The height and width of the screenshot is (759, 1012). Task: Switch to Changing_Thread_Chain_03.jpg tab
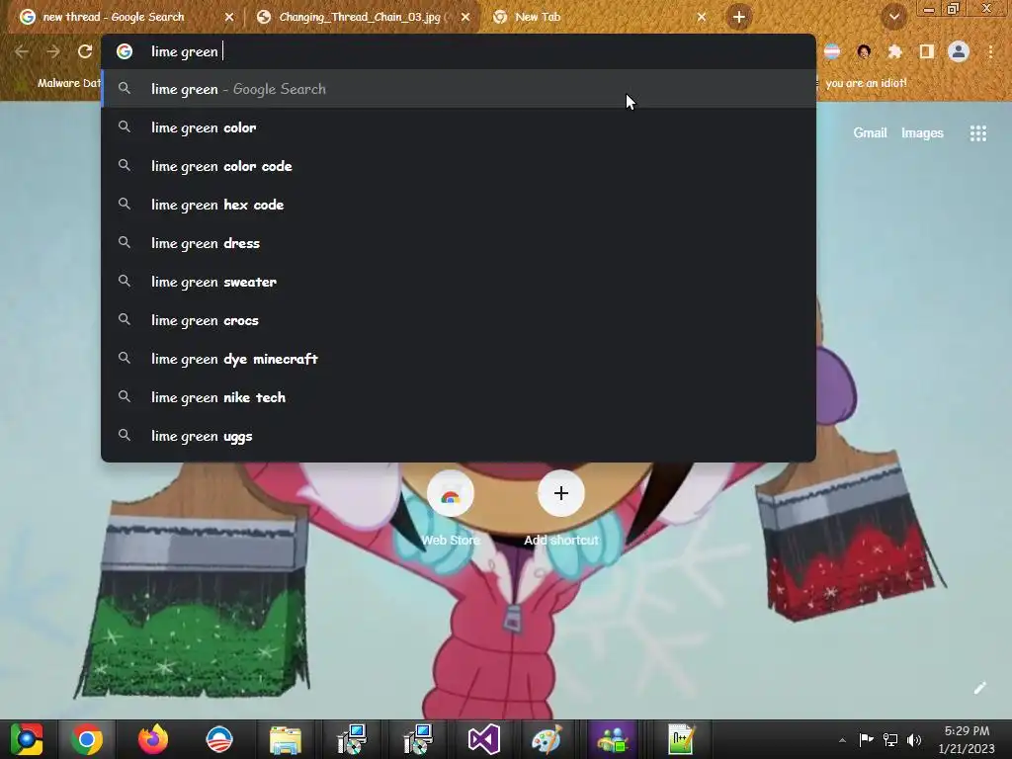(360, 17)
